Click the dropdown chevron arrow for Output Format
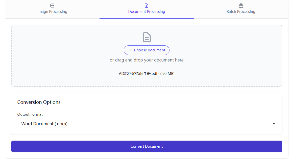 274,124
